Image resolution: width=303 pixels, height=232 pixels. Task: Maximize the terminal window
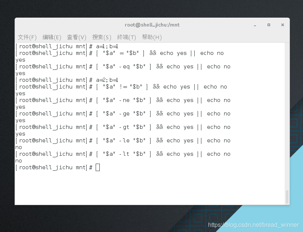point(269,25)
